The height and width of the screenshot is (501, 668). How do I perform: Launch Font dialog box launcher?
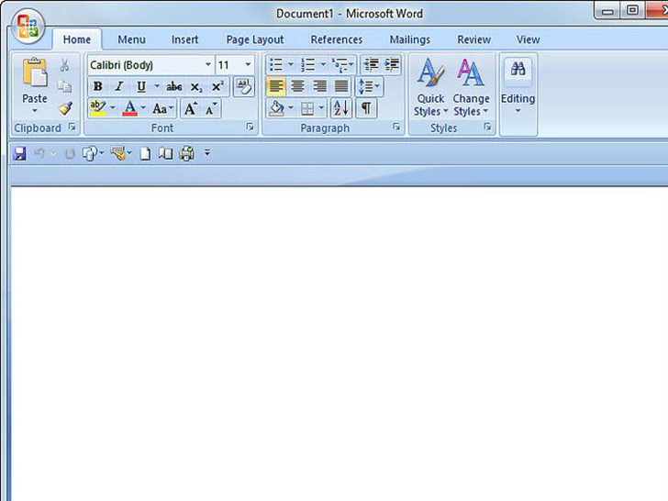point(250,127)
